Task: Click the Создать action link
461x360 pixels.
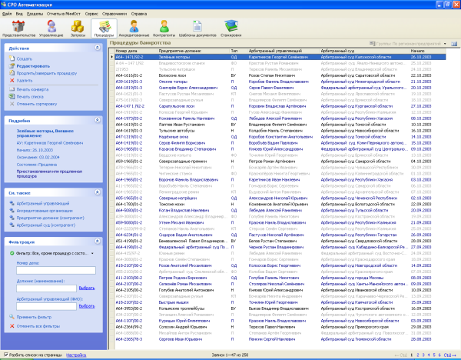Action: click(24, 59)
